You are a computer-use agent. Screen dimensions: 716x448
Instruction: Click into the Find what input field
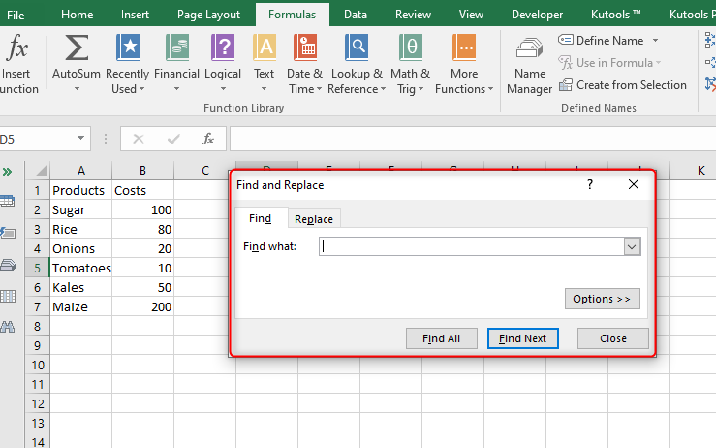tap(472, 246)
